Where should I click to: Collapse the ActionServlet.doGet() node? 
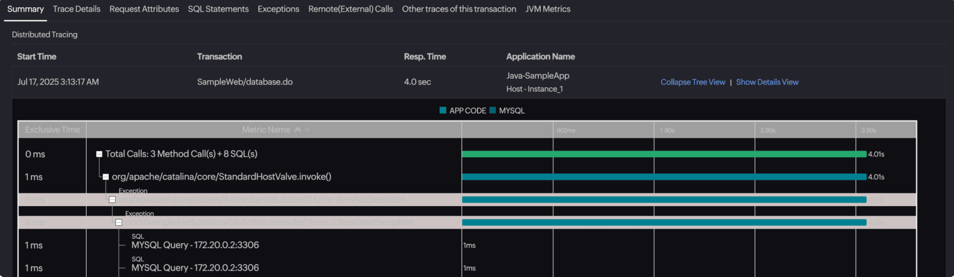[x=112, y=200]
